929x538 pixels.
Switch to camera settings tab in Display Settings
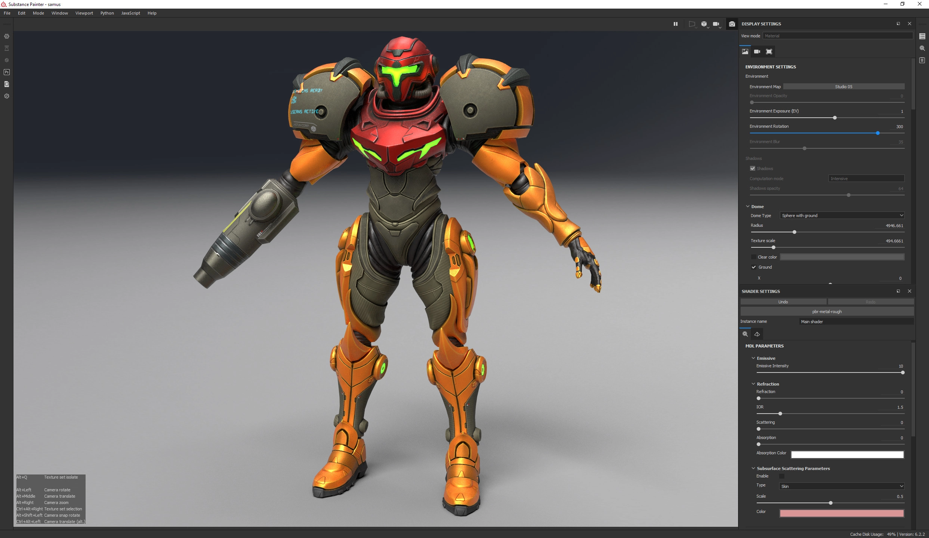click(757, 52)
